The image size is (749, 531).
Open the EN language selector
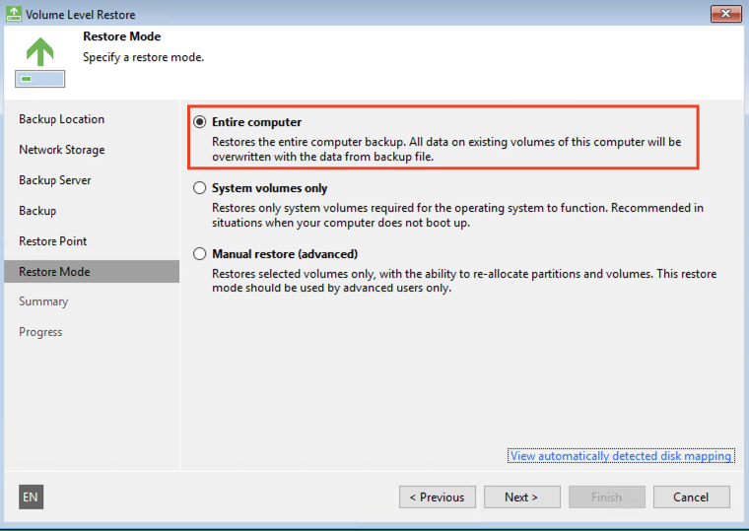click(x=31, y=498)
